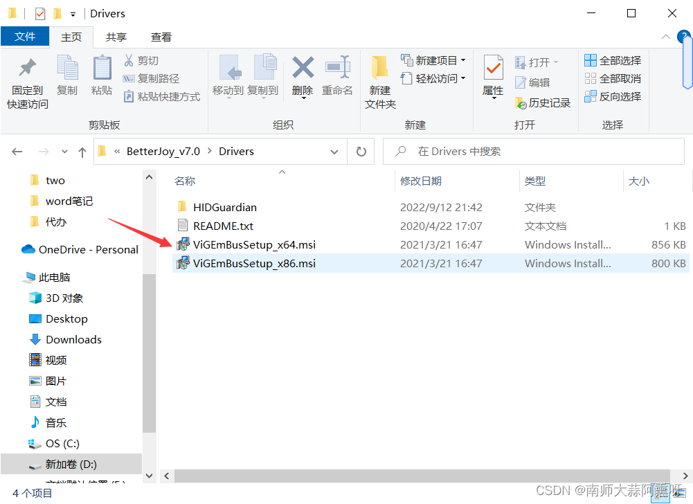Open Videos (视频) in sidebar
Image resolution: width=693 pixels, height=504 pixels.
(48, 360)
